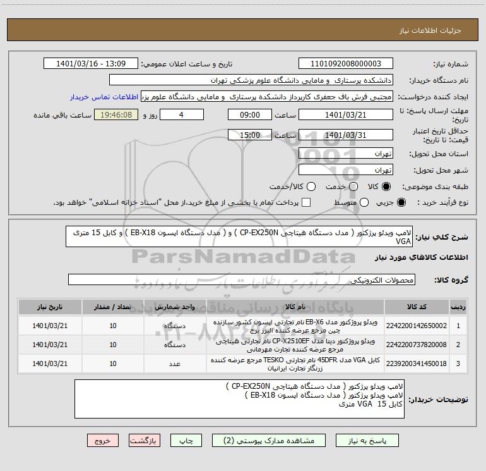Click item code 2242200142650002
This screenshot has height=471, width=486.
(x=417, y=326)
